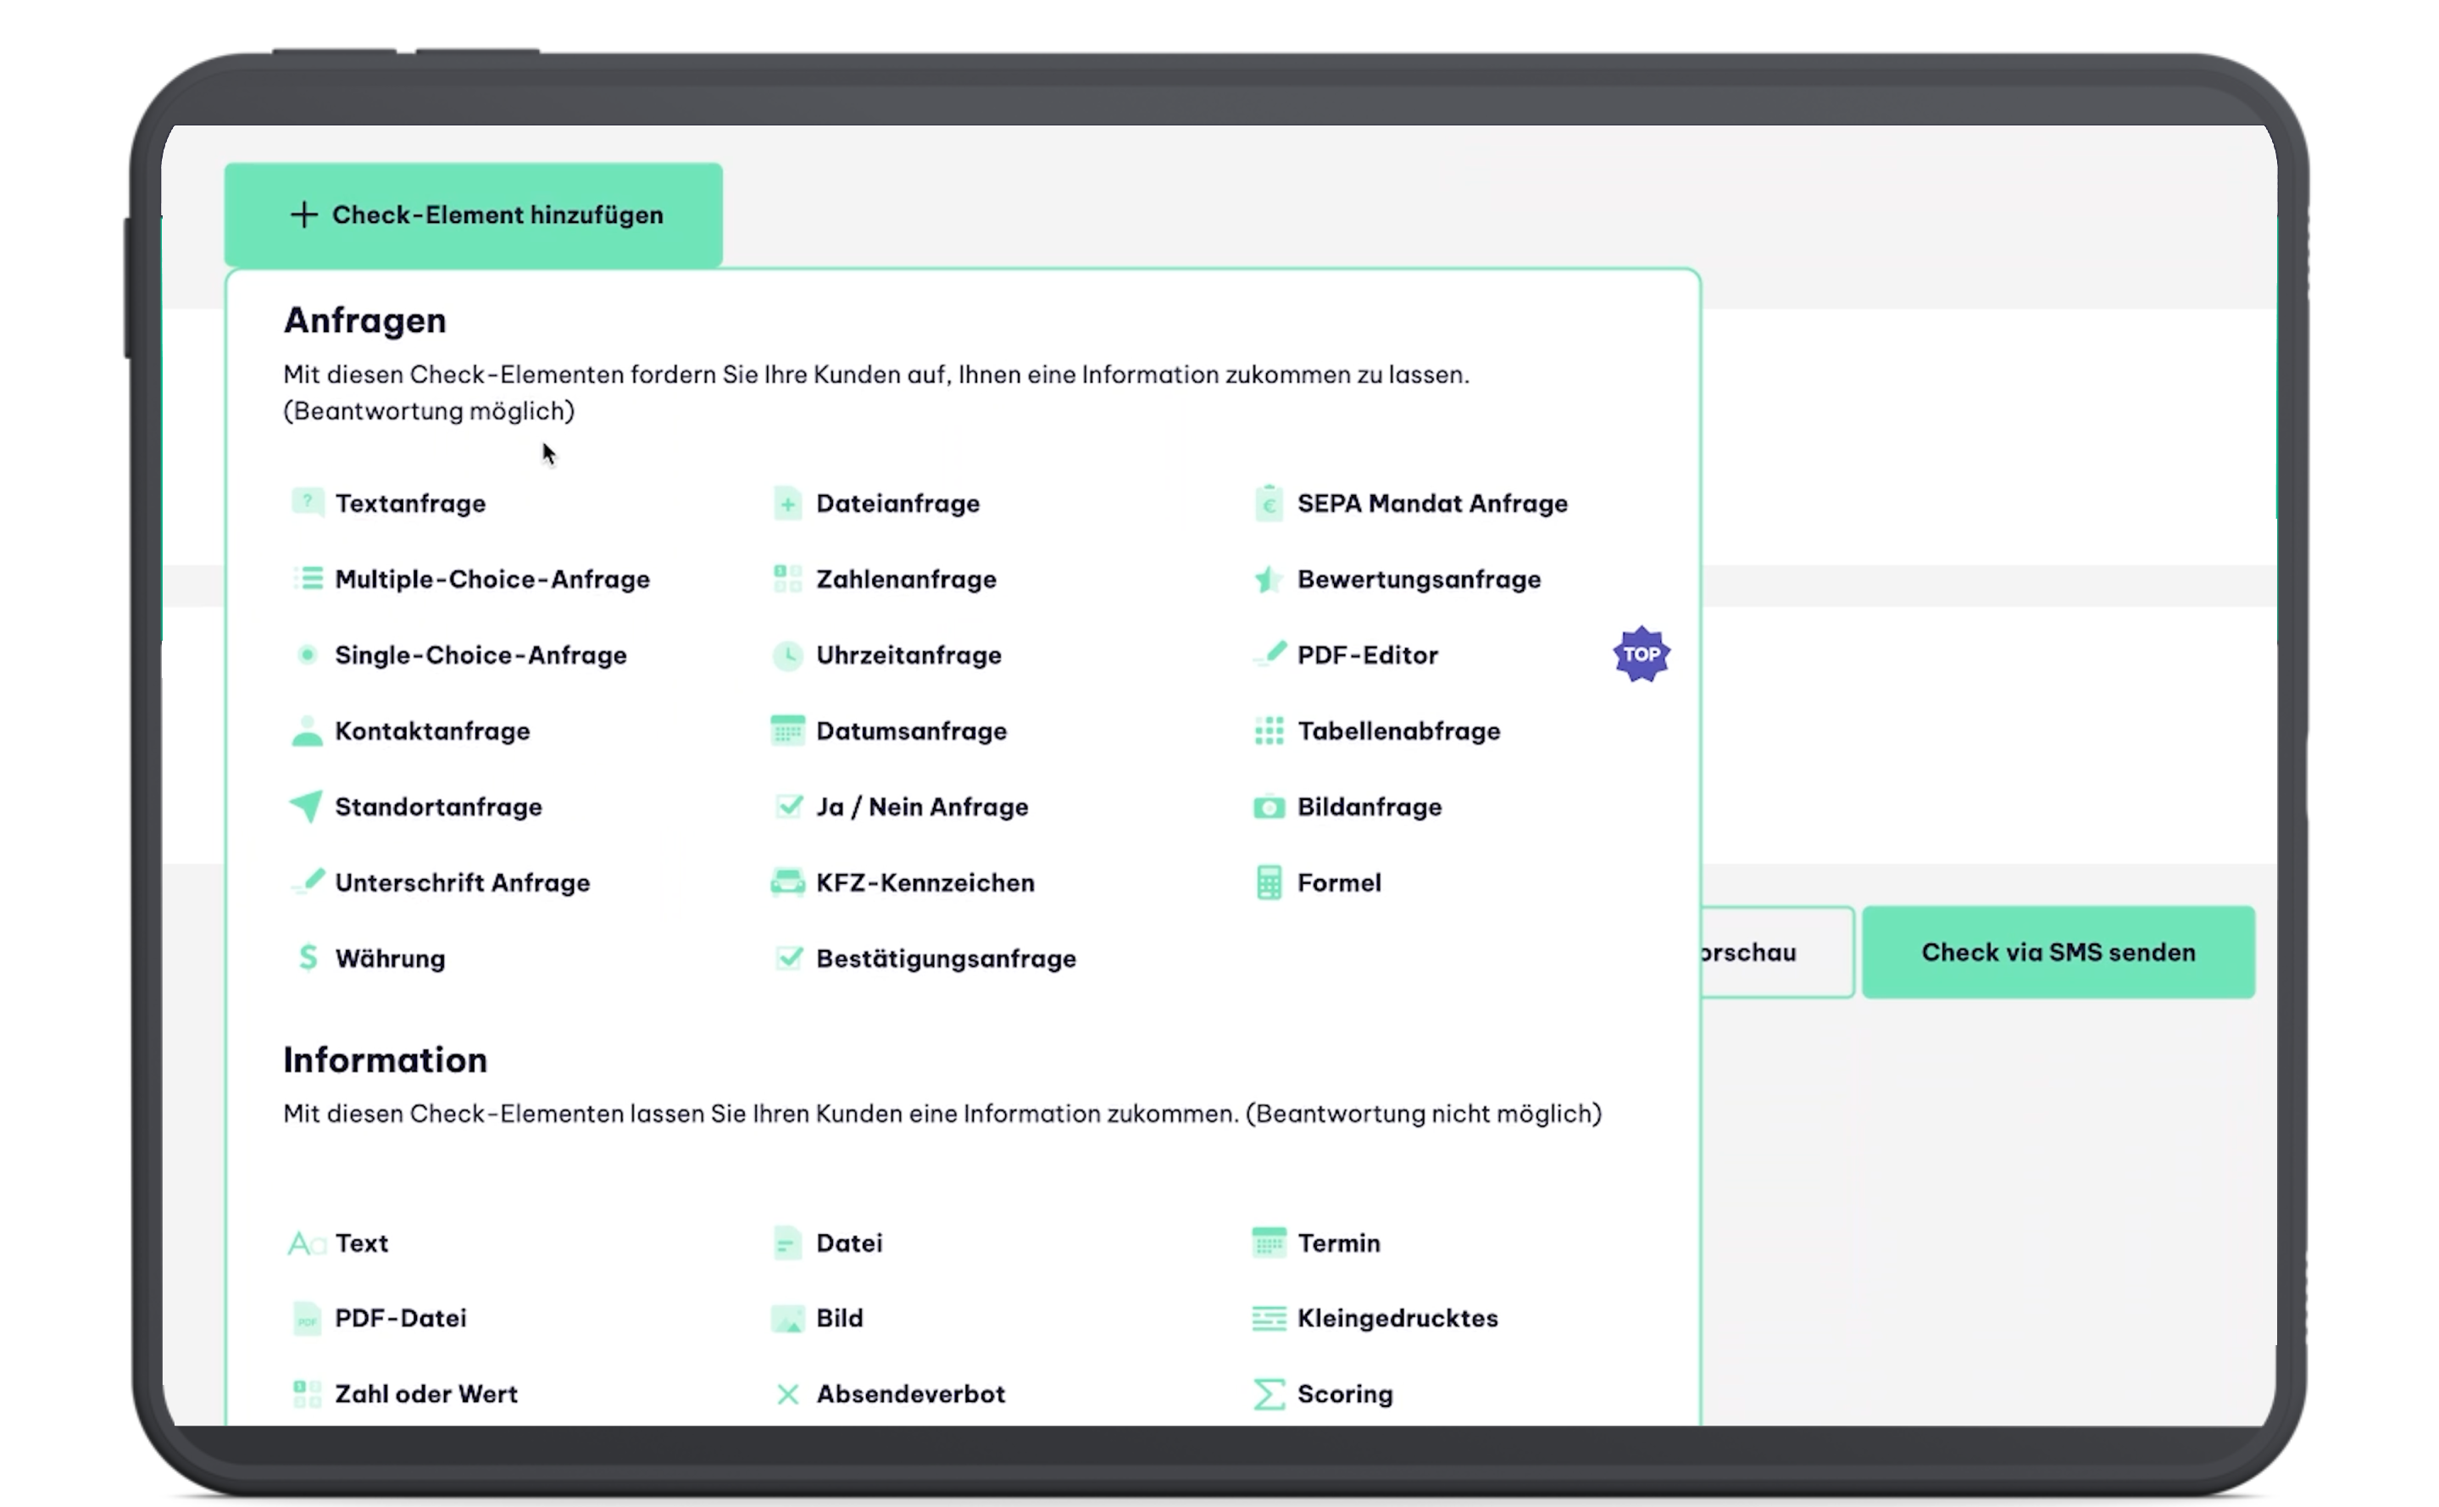
Task: Click the Bestätigungsanfrage label
Action: (947, 958)
